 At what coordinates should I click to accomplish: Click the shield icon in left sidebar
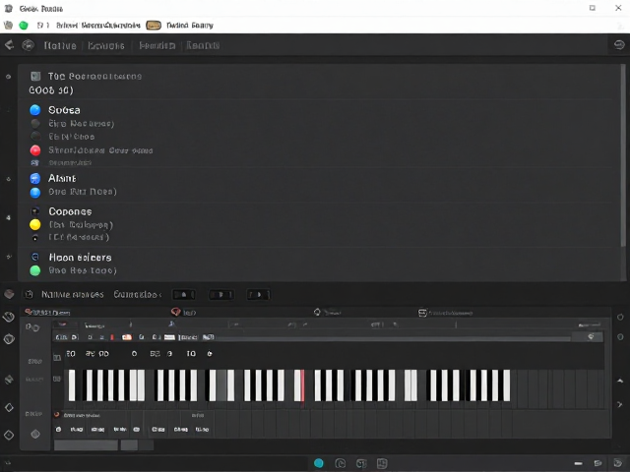[9, 339]
